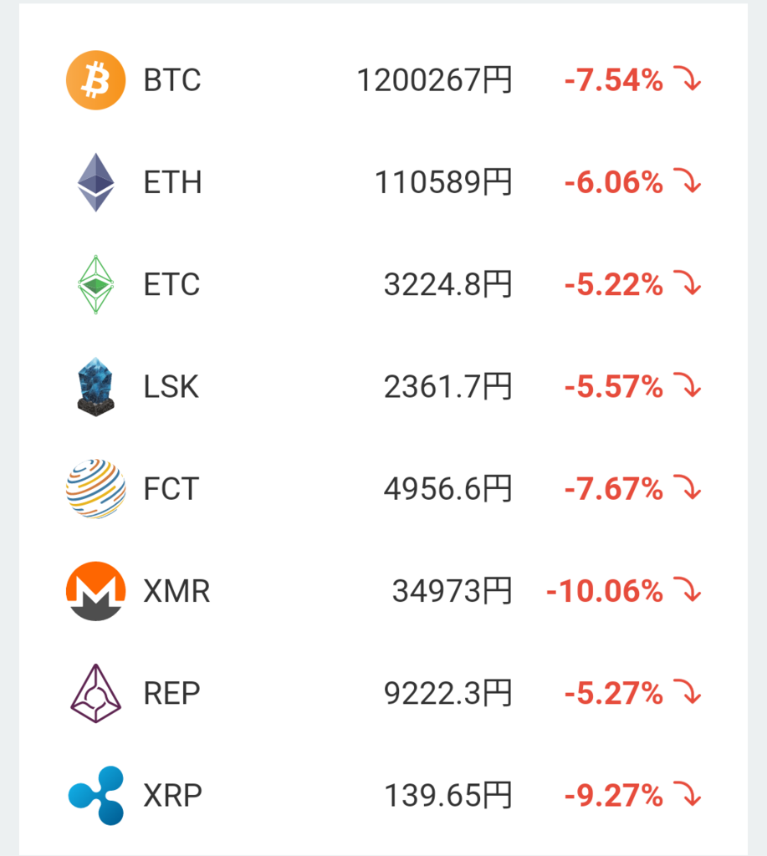767x856 pixels.
Task: Tap the orange Bitcoin coin icon
Action: tap(95, 80)
